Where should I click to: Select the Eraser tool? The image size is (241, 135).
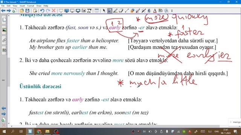point(121,11)
